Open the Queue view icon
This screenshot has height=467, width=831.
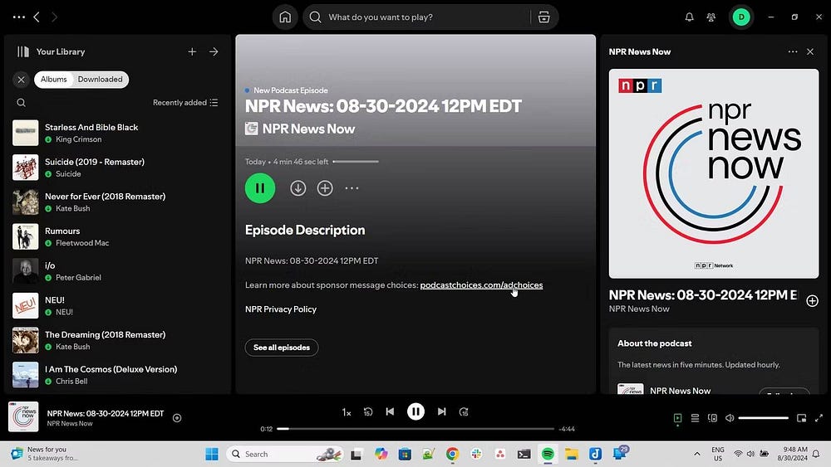point(695,418)
